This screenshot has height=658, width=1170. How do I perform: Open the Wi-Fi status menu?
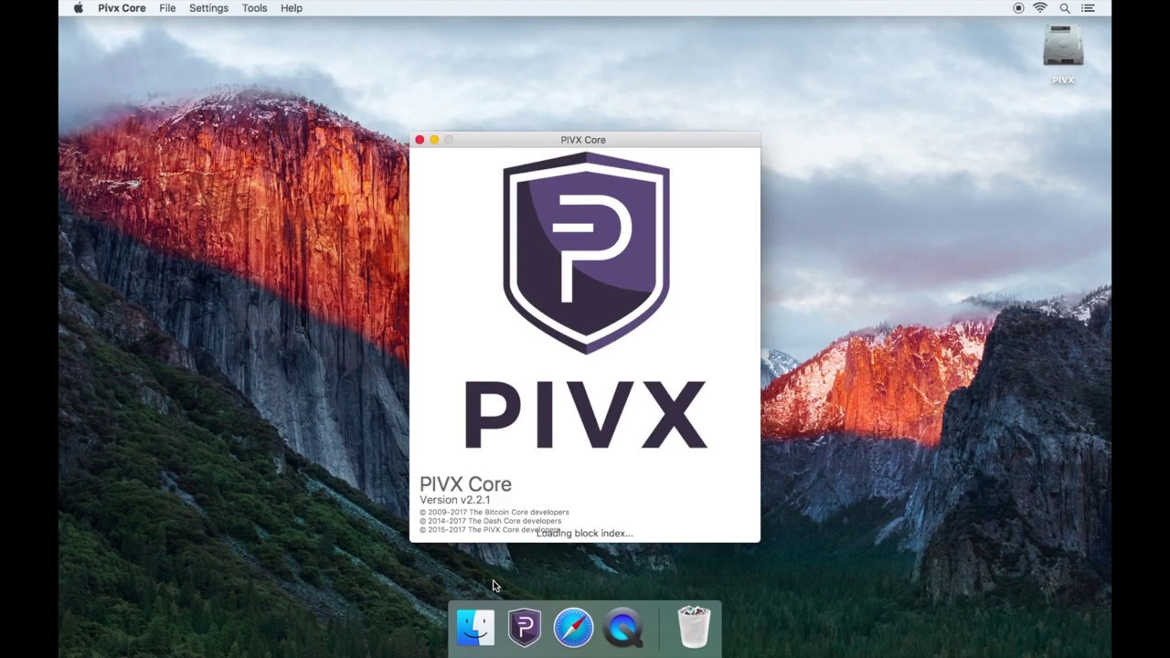tap(1040, 8)
